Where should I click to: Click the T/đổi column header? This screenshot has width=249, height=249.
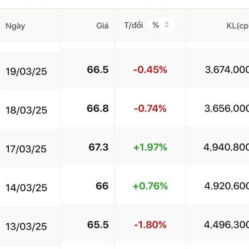(x=133, y=25)
